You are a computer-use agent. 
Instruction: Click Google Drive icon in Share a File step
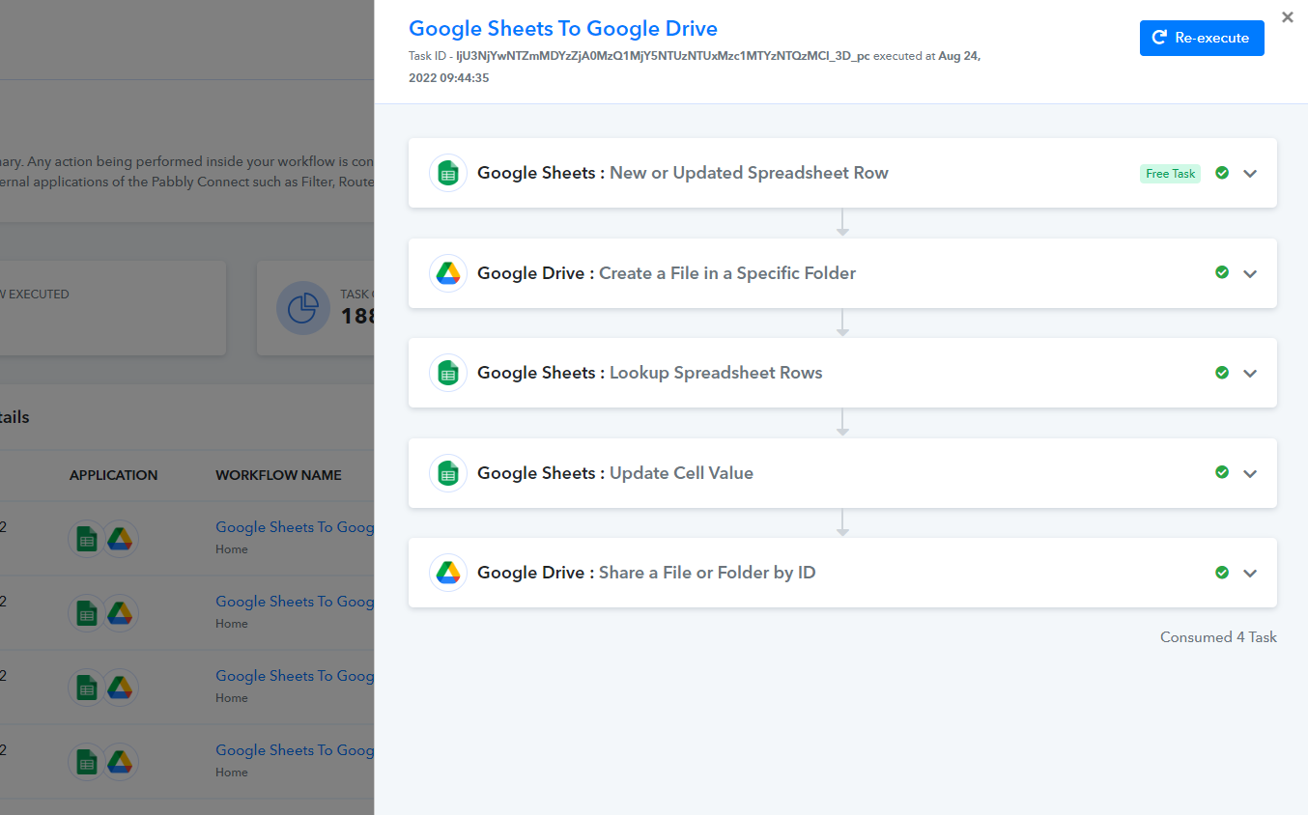point(448,573)
